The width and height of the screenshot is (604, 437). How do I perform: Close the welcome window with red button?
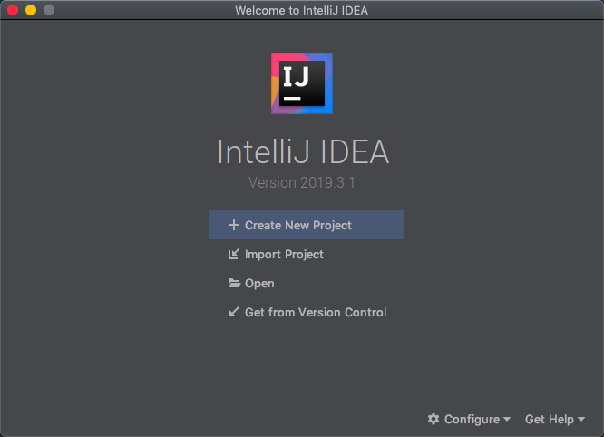point(13,10)
